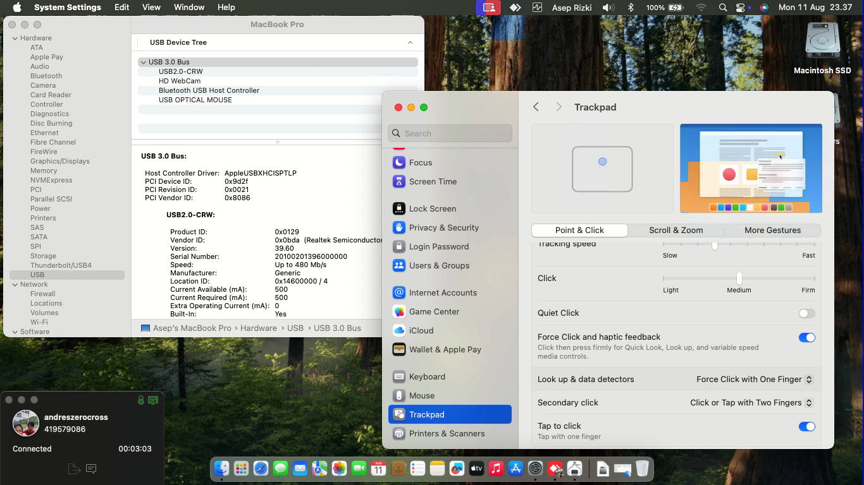Go back using the back arrow button
The image size is (864, 485).
[x=536, y=107]
